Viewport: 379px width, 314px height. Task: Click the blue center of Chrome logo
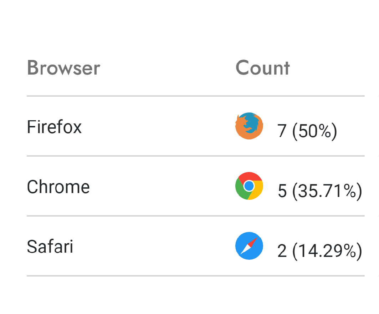click(x=249, y=186)
